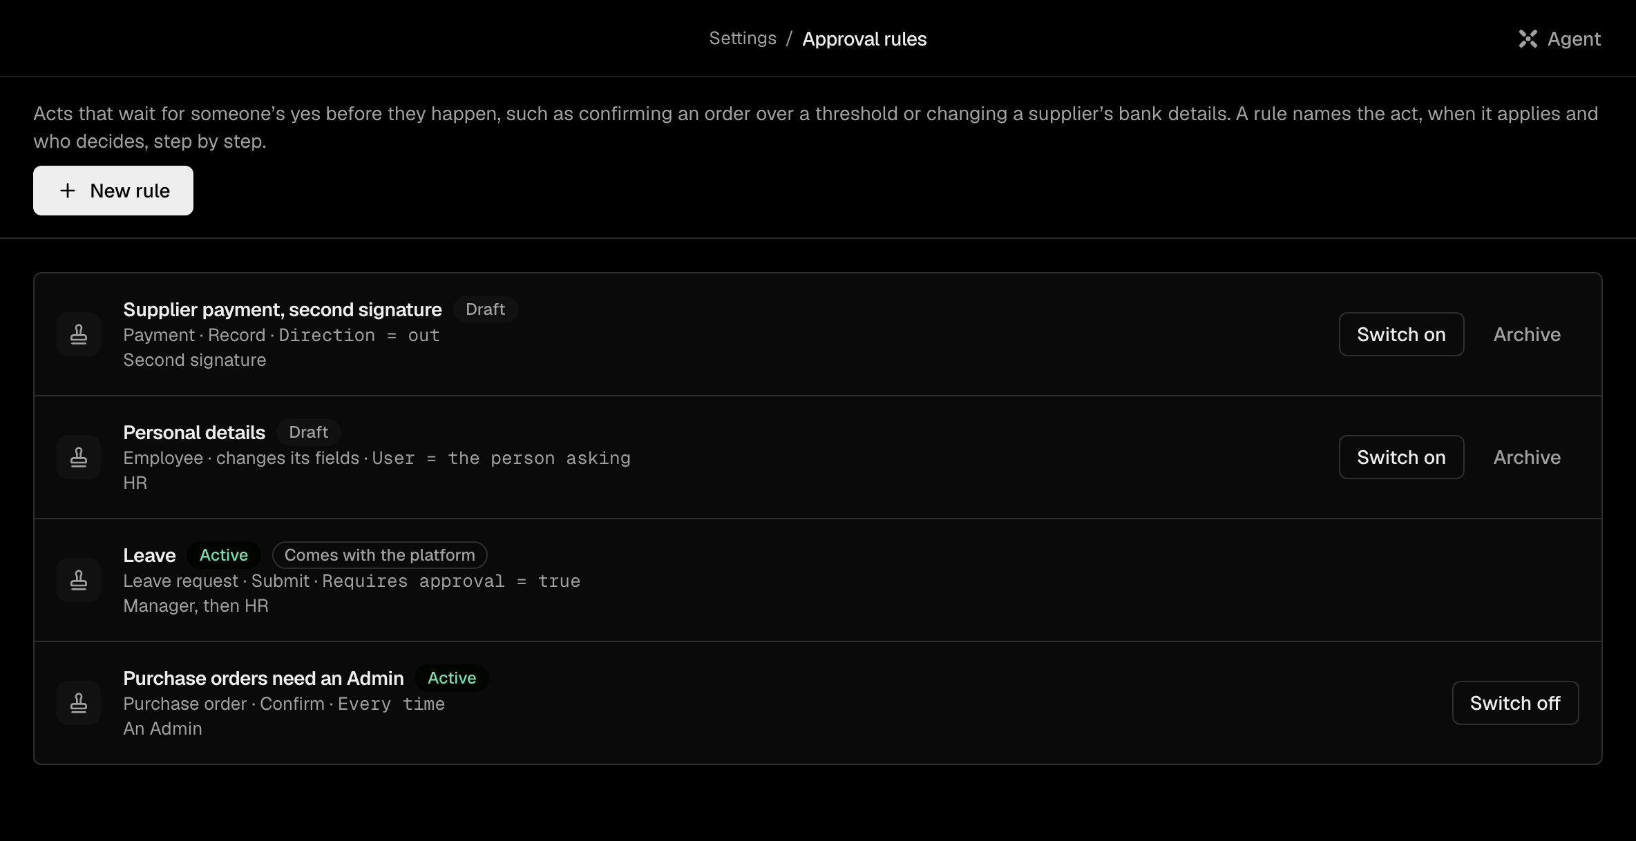Screen dimensions: 1636x841
Task: Go back to Settings breadcrumb
Action: click(743, 39)
